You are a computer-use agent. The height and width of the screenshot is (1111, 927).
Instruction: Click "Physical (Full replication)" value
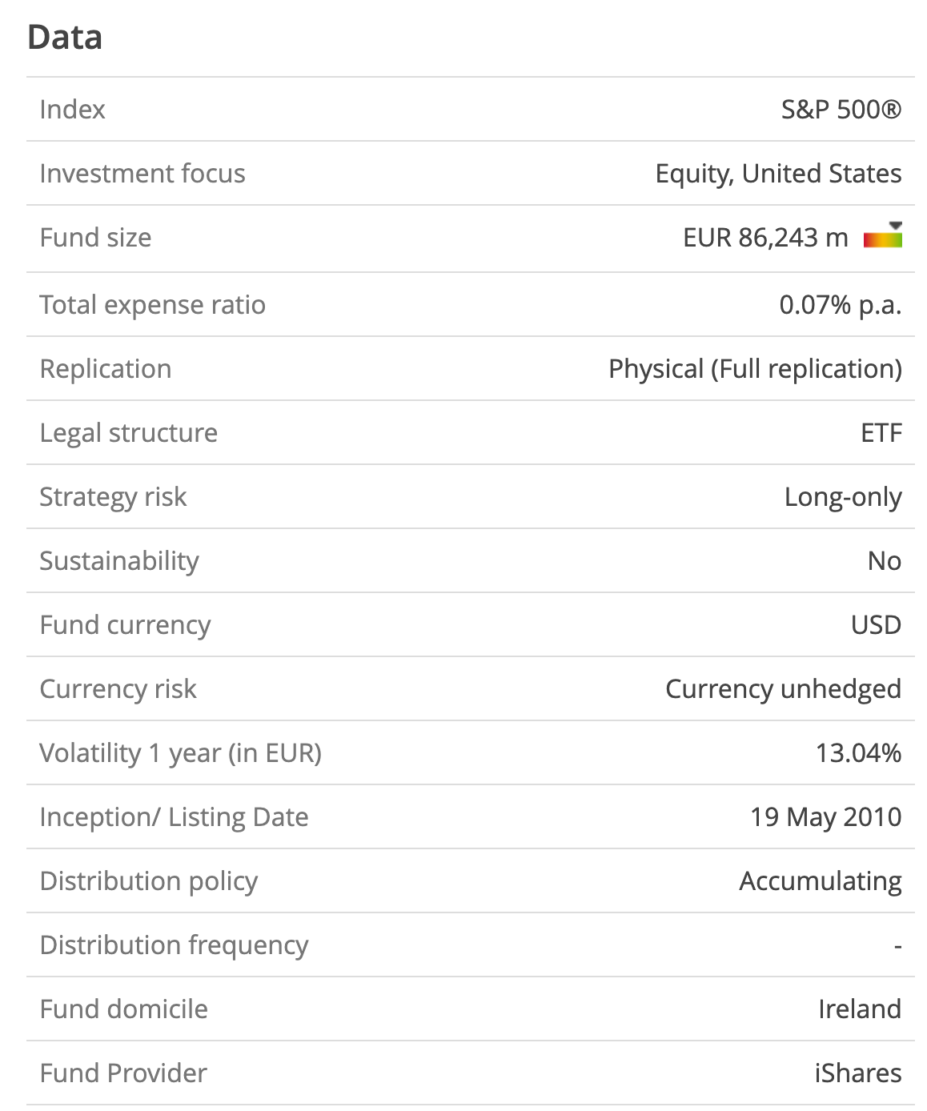(x=755, y=369)
